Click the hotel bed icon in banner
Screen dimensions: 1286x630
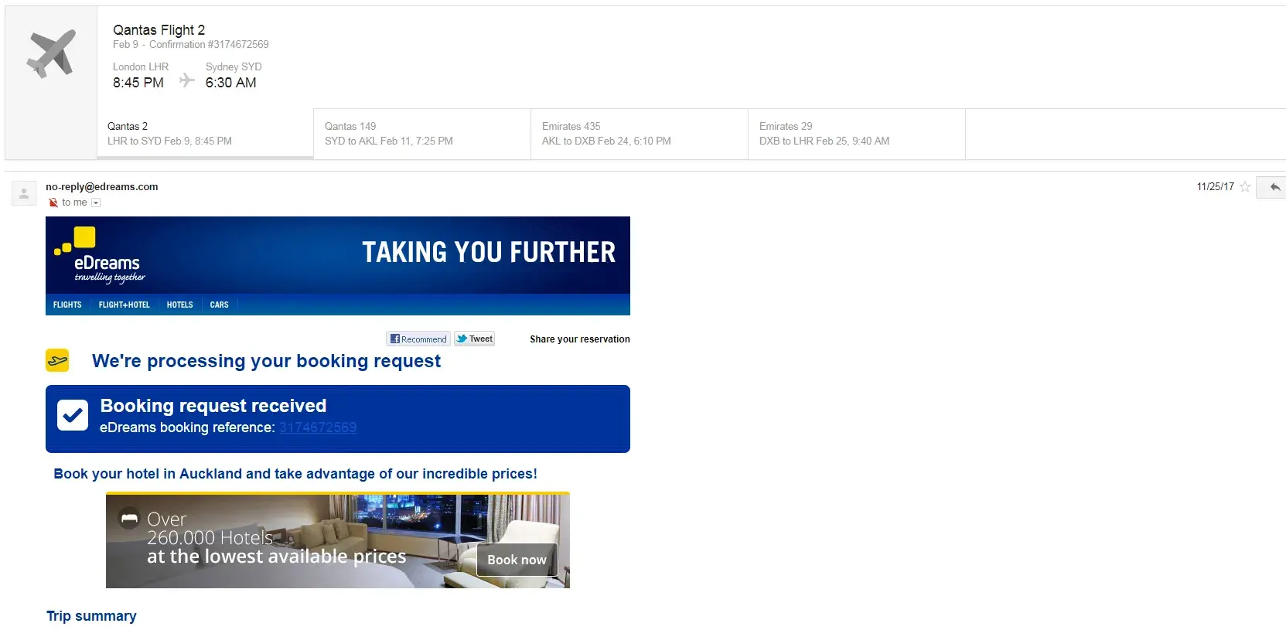pyautogui.click(x=129, y=519)
